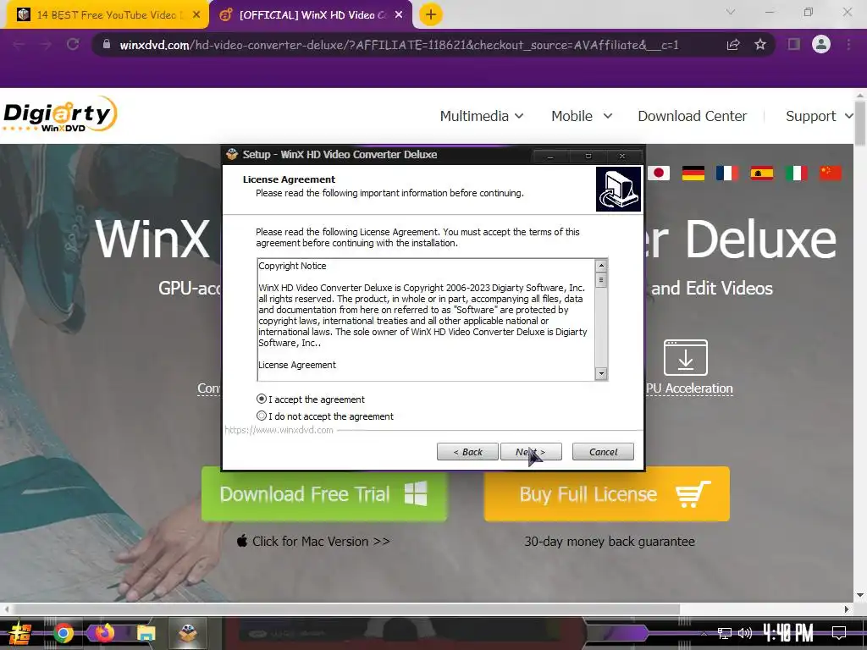Open the volume control in tray
The width and height of the screenshot is (867, 650).
pyautogui.click(x=745, y=633)
